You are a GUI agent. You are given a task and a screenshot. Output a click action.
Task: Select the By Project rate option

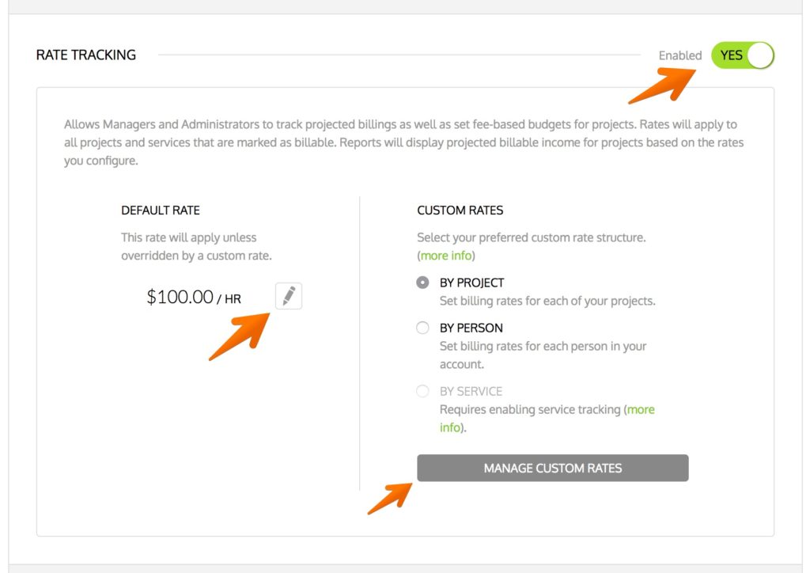pyautogui.click(x=422, y=283)
